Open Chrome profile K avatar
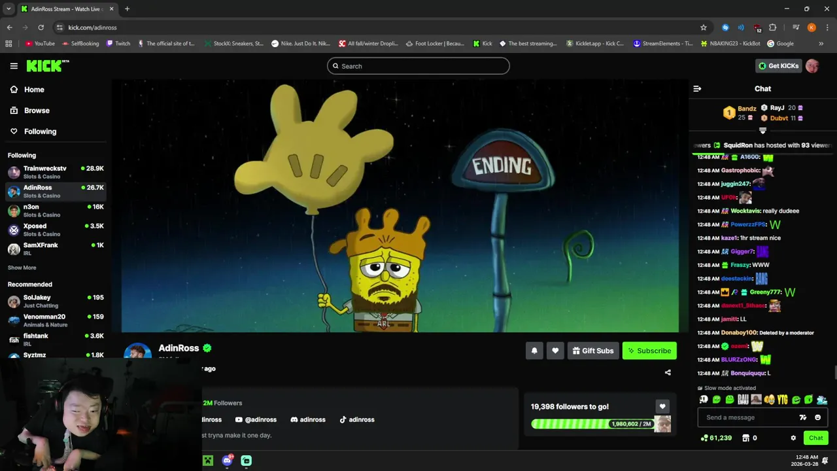This screenshot has width=837, height=471. coord(811,27)
